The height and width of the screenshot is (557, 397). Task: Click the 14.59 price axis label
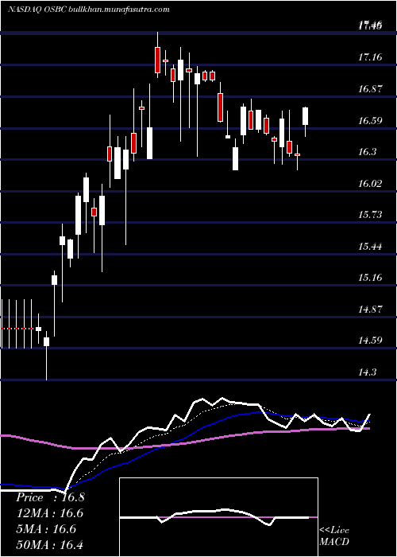pyautogui.click(x=370, y=341)
